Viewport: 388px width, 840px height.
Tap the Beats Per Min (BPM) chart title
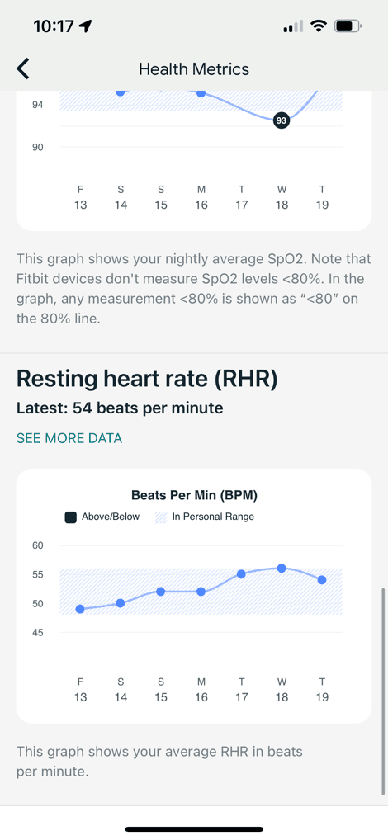(x=195, y=496)
